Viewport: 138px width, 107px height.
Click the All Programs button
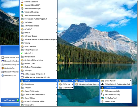pyautogui.click(x=10, y=100)
